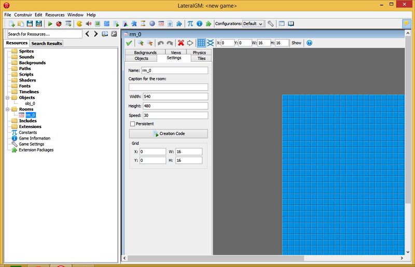Open preferences window icon
This screenshot has height=267, width=415.
coord(282,24)
